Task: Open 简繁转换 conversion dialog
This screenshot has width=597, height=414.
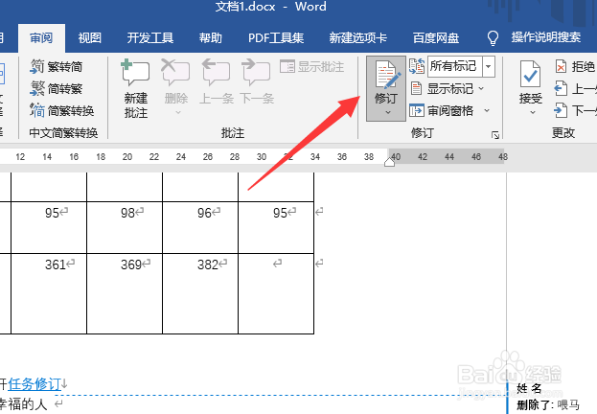Action: coord(62,111)
